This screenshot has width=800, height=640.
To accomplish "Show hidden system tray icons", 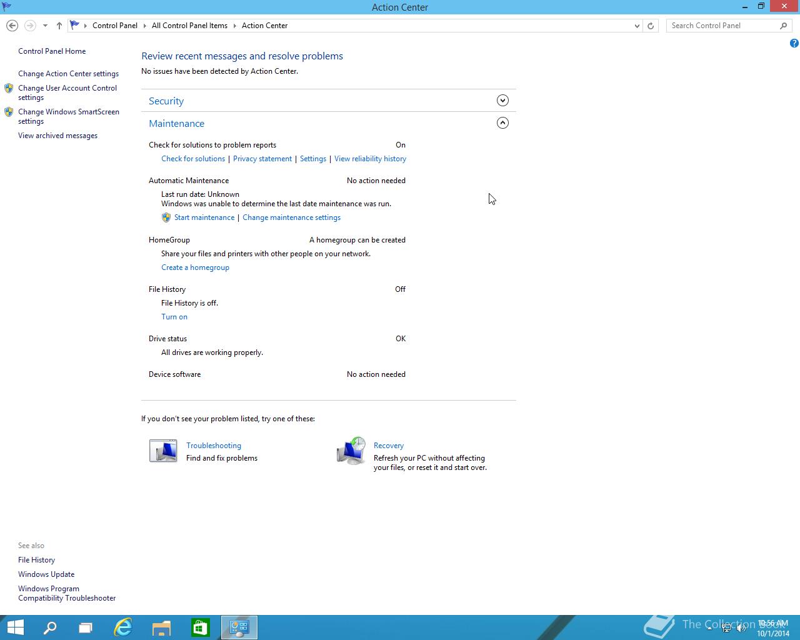I will pyautogui.click(x=709, y=628).
